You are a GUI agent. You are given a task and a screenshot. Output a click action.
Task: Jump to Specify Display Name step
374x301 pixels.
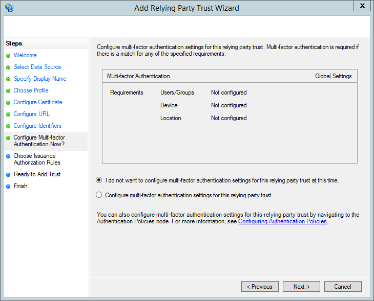pos(40,79)
